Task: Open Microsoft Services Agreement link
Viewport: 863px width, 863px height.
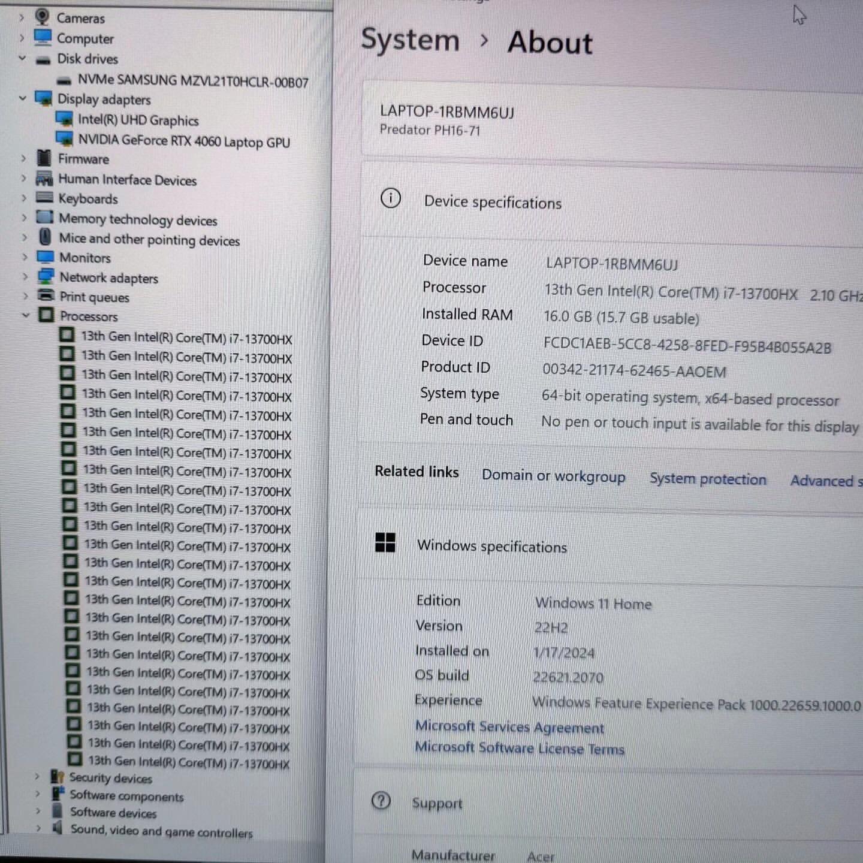Action: pos(510,727)
